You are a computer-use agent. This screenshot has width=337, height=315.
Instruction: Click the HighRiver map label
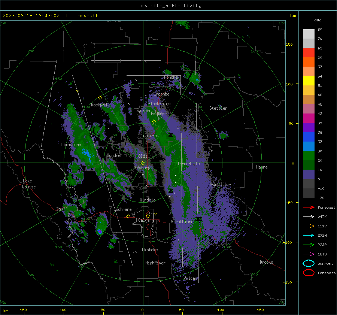pyautogui.click(x=155, y=263)
